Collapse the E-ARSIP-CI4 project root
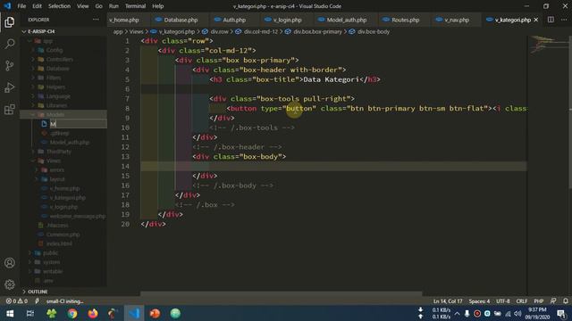572x321 pixels. click(63, 32)
